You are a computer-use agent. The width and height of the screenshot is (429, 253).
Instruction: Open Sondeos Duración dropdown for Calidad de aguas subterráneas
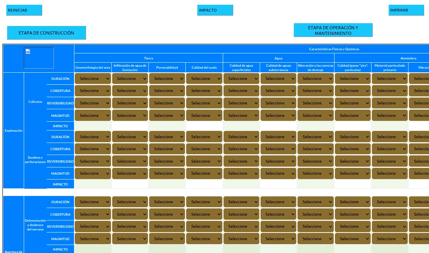[278, 137]
